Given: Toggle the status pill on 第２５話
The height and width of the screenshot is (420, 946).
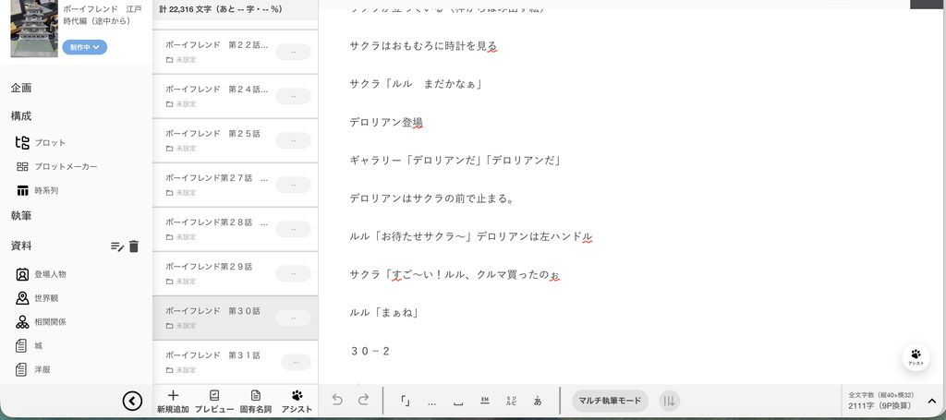Looking at the screenshot, I should pos(293,140).
